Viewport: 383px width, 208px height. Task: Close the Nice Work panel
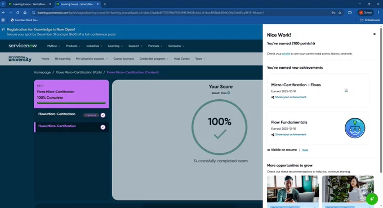374,34
